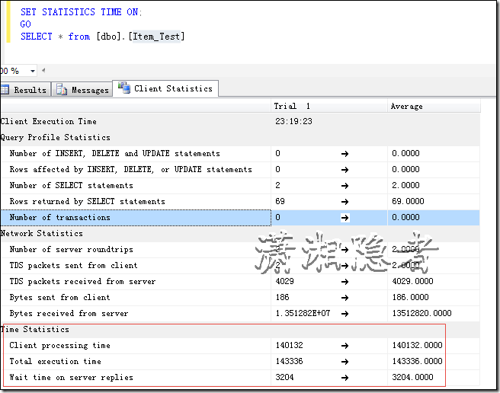This screenshot has height=393, width=500.
Task: Click the Average column header
Action: tap(406, 106)
